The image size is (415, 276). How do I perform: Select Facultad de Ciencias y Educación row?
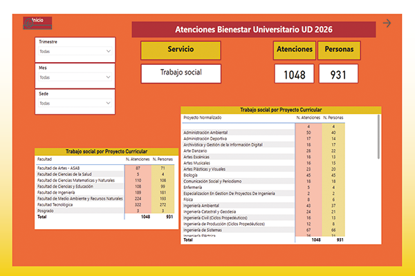click(106, 186)
